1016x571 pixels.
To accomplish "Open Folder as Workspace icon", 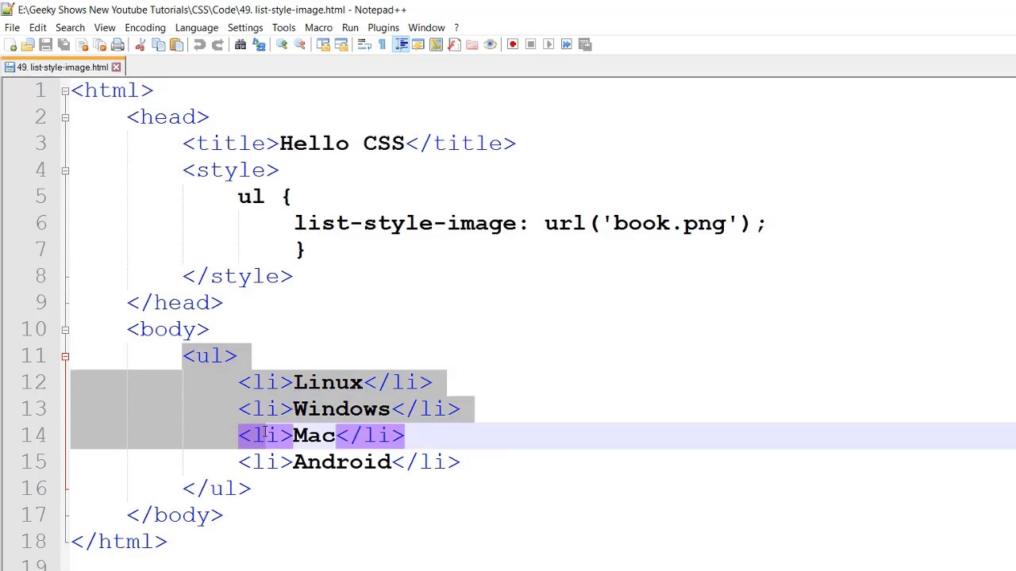I will 472,44.
